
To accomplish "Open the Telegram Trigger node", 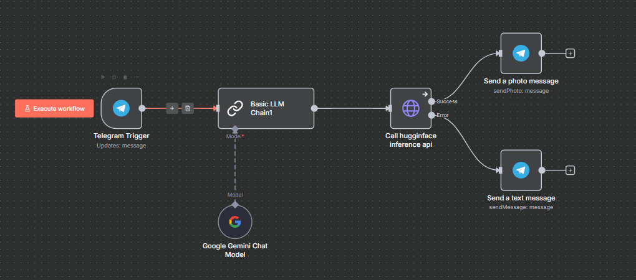I will click(121, 108).
